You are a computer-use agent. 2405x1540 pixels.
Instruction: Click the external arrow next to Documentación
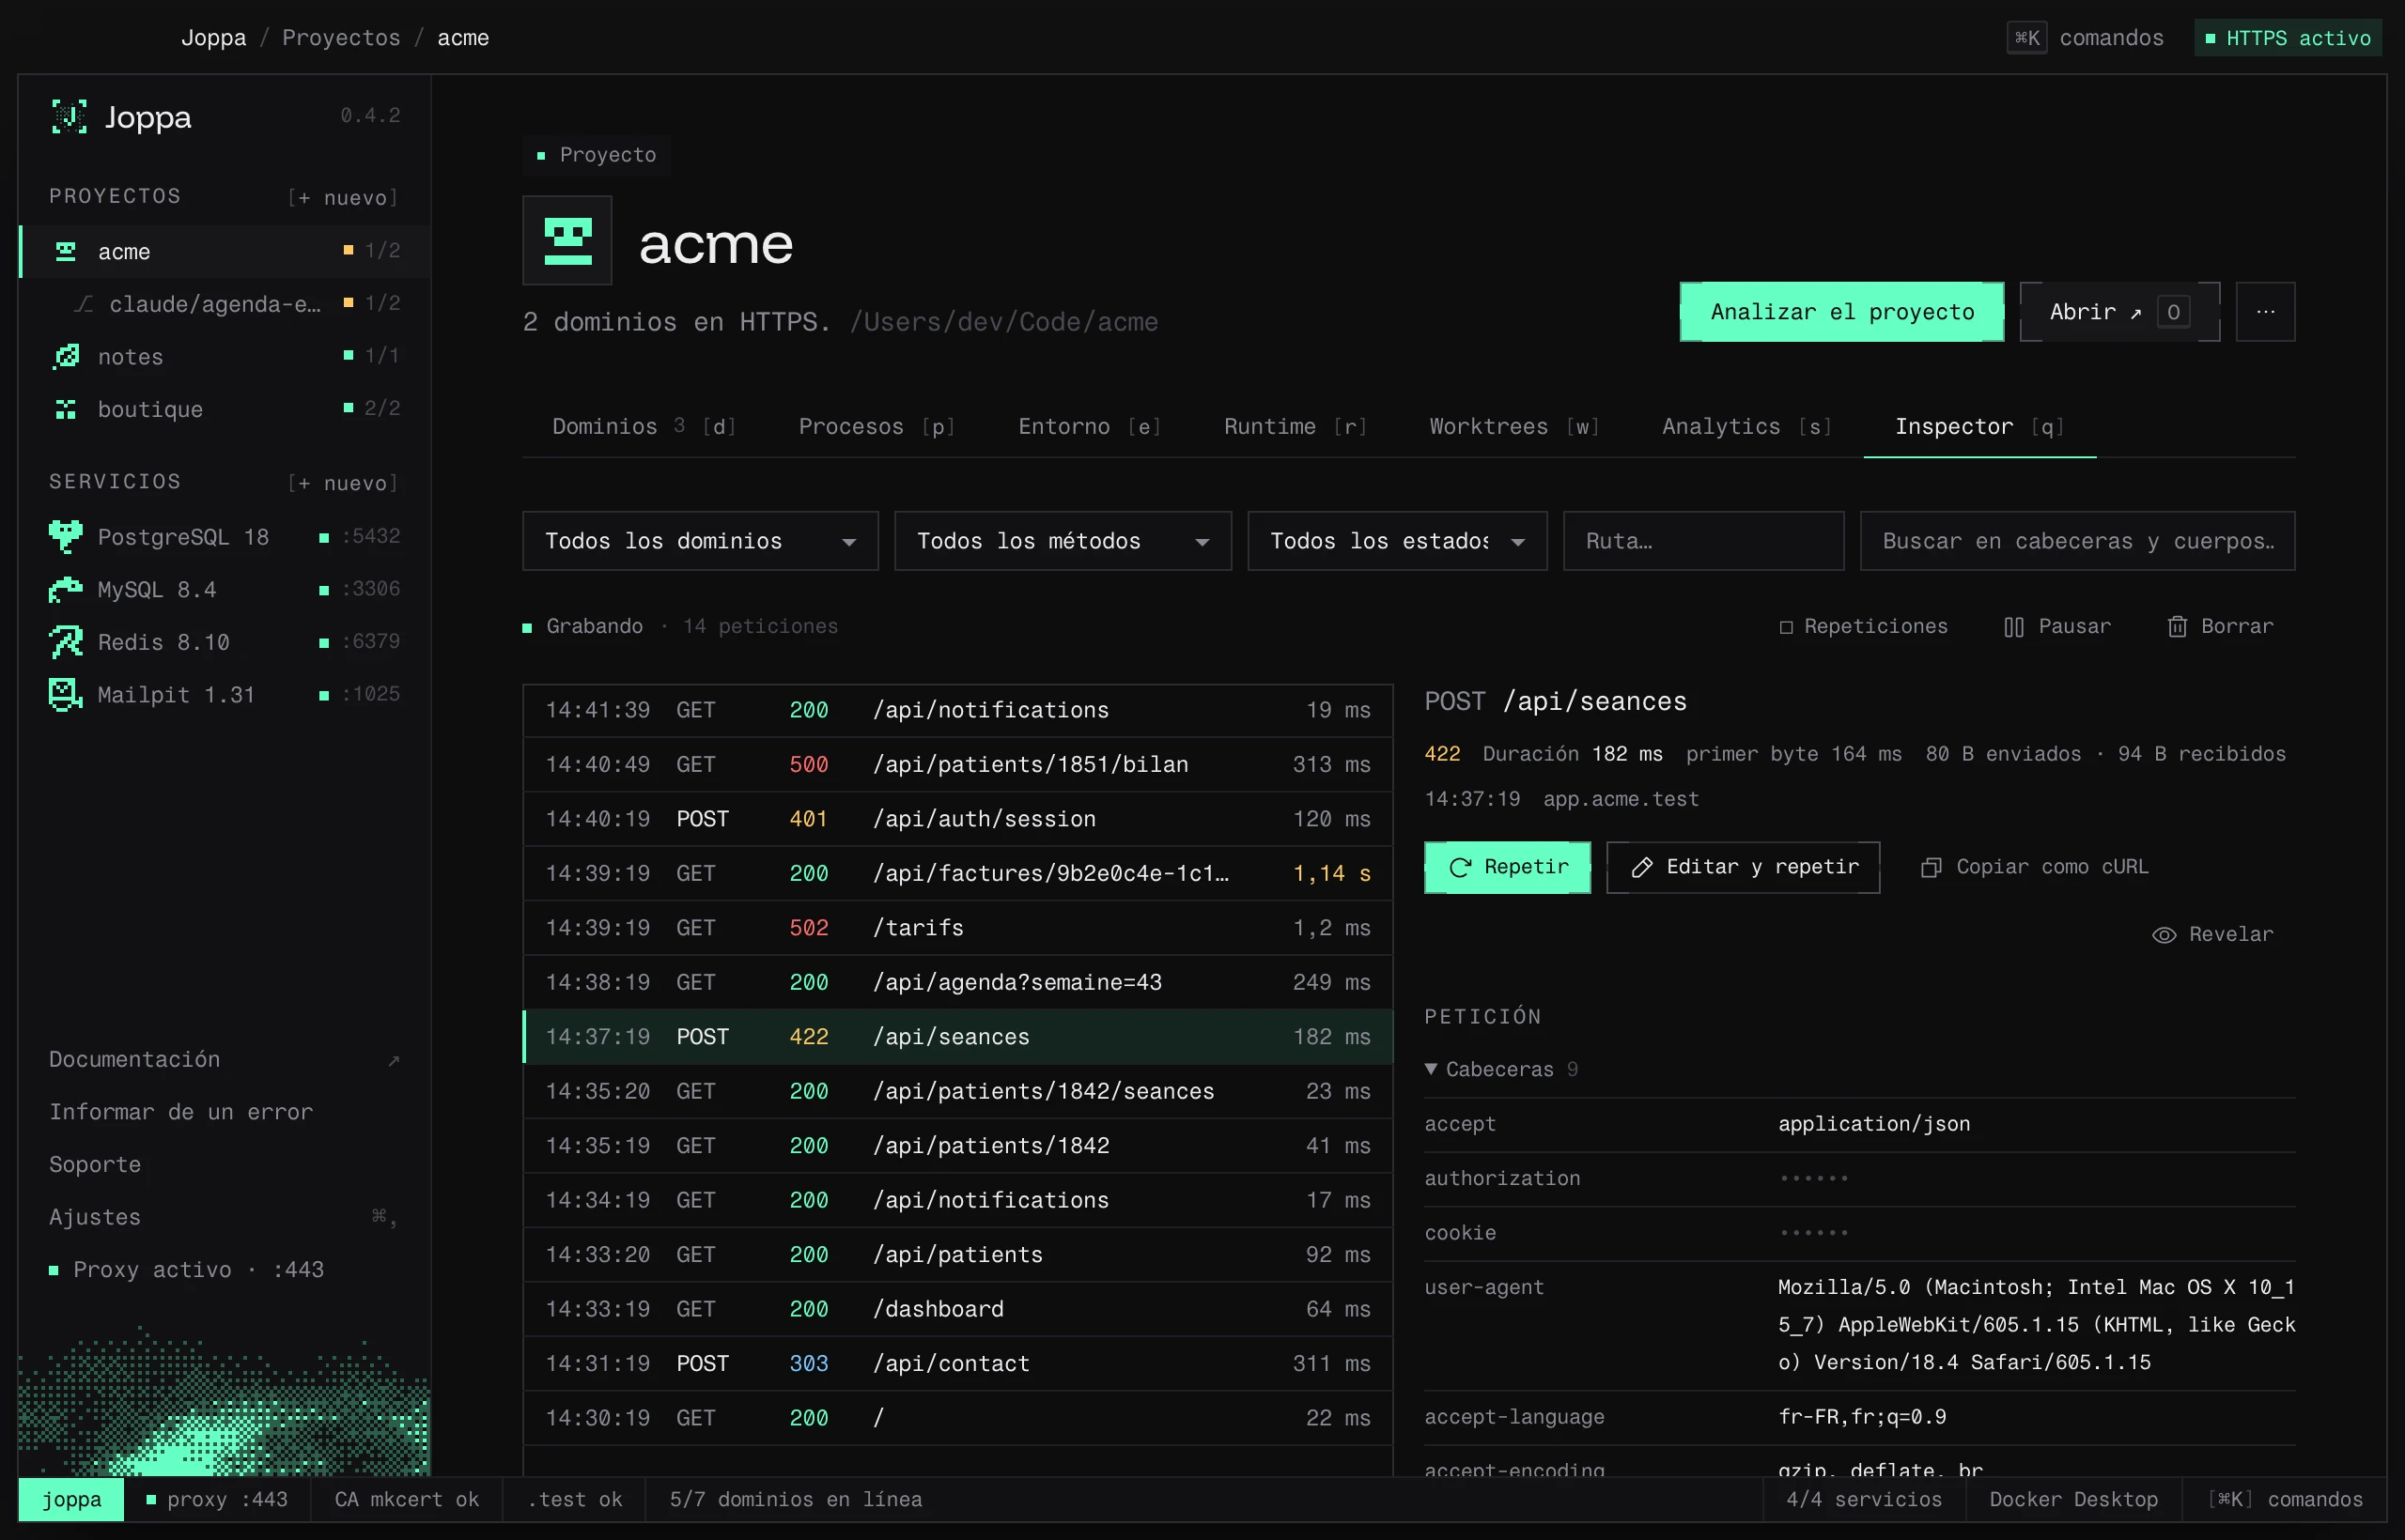click(x=395, y=1061)
